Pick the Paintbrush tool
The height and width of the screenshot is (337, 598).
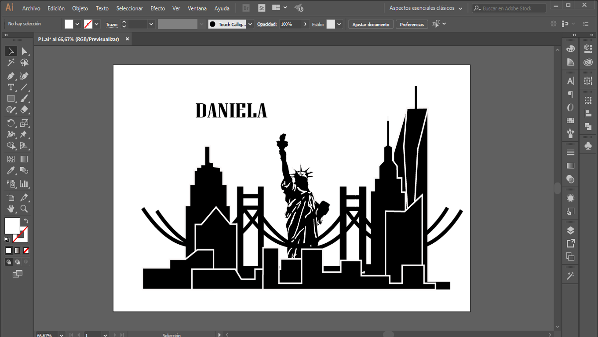(24, 99)
